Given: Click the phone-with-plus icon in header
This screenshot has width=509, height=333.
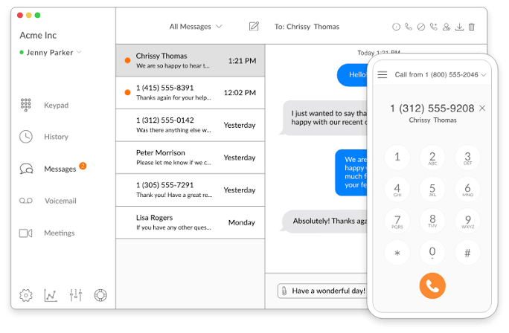Looking at the screenshot, I should pyautogui.click(x=434, y=27).
